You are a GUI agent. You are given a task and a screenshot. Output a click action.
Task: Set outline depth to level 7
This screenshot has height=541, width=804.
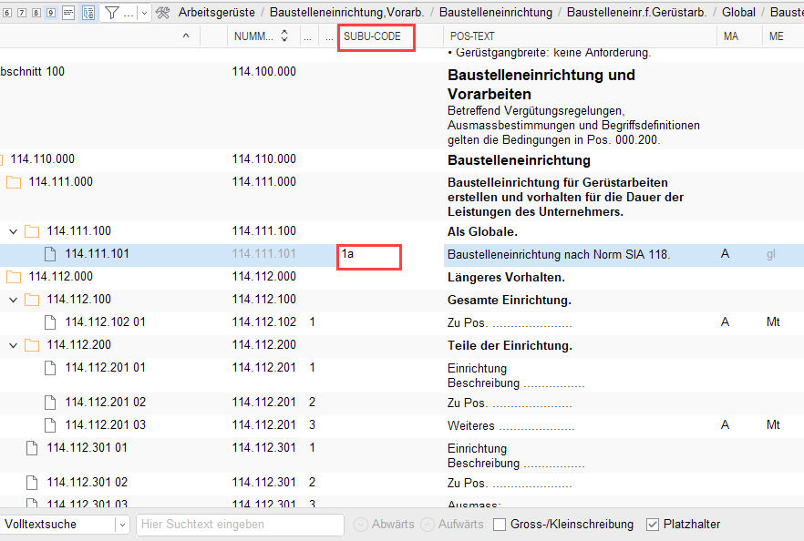pyautogui.click(x=22, y=13)
